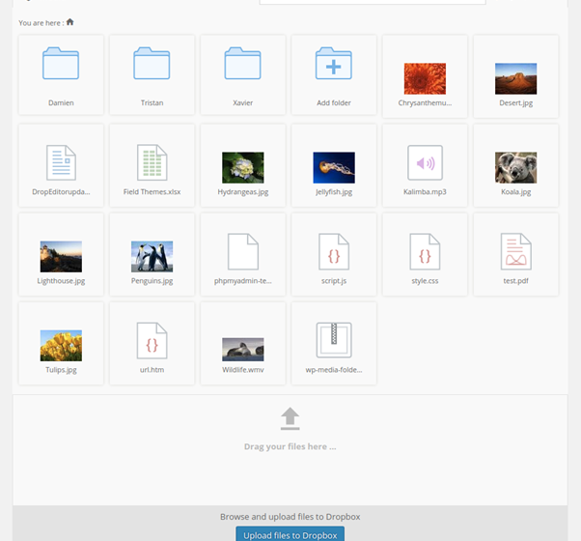The width and height of the screenshot is (581, 541).
Task: Open the Hydrangeas.jpg thumbnail
Action: coord(243,167)
